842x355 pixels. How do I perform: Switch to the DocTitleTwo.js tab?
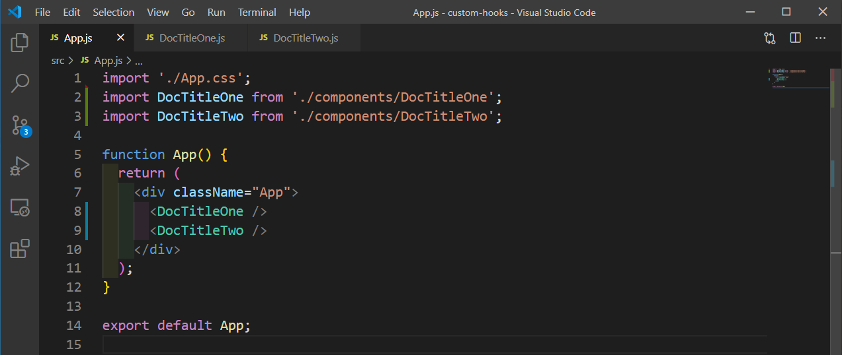305,38
